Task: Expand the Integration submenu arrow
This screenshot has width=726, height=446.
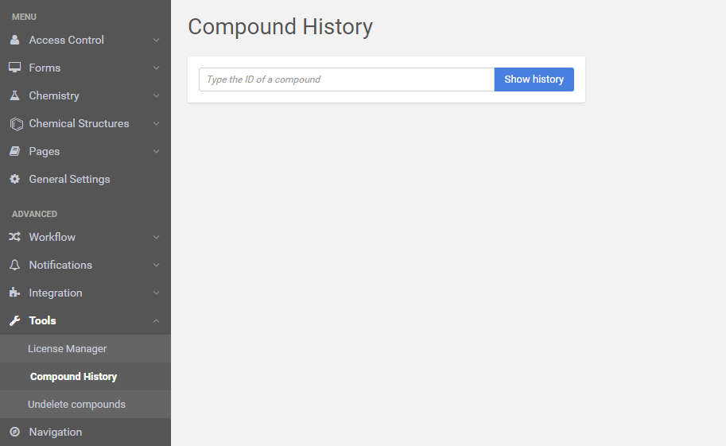Action: 156,293
